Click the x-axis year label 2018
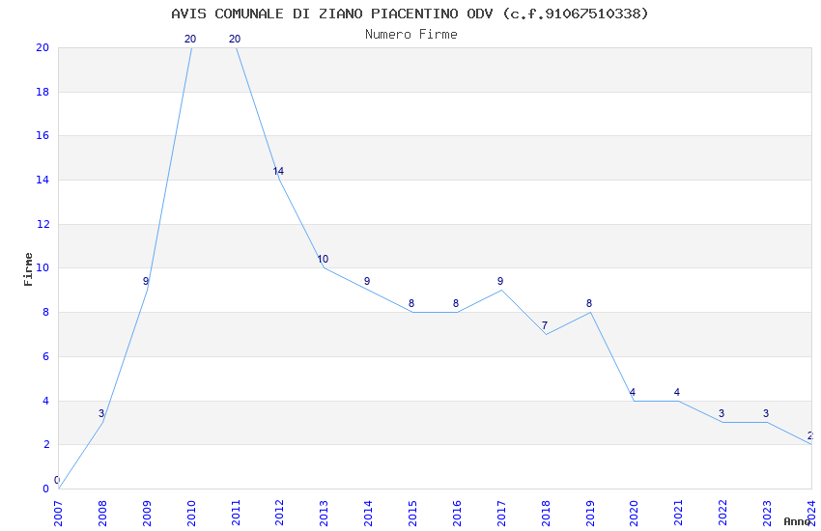 coord(546,514)
